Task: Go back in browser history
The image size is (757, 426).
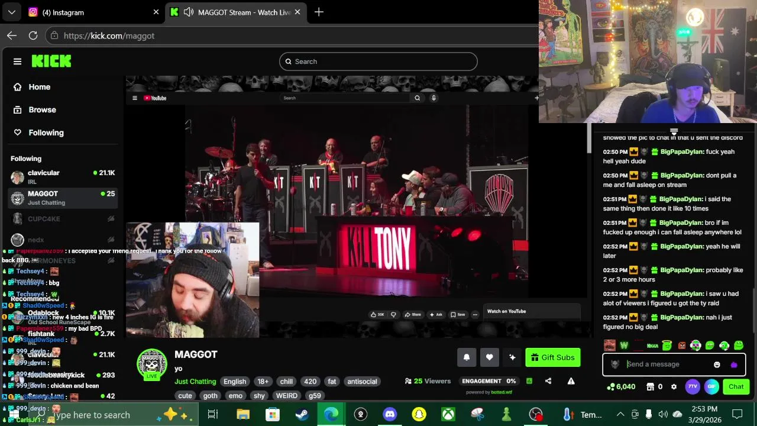Action: click(12, 35)
